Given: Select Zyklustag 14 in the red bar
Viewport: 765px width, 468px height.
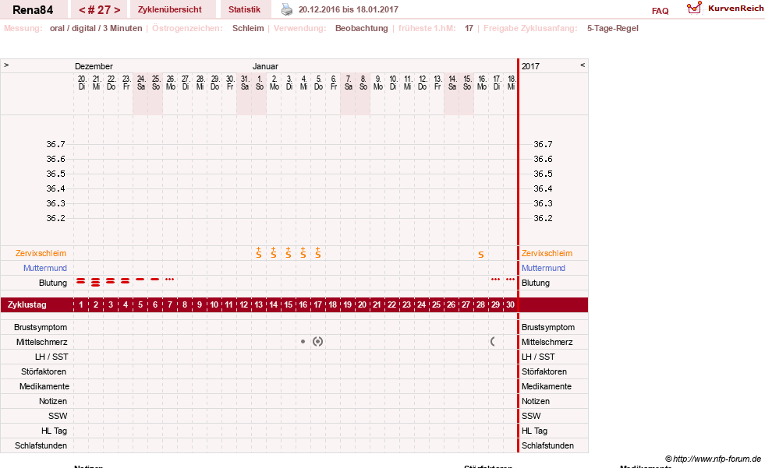Looking at the screenshot, I should click(273, 304).
